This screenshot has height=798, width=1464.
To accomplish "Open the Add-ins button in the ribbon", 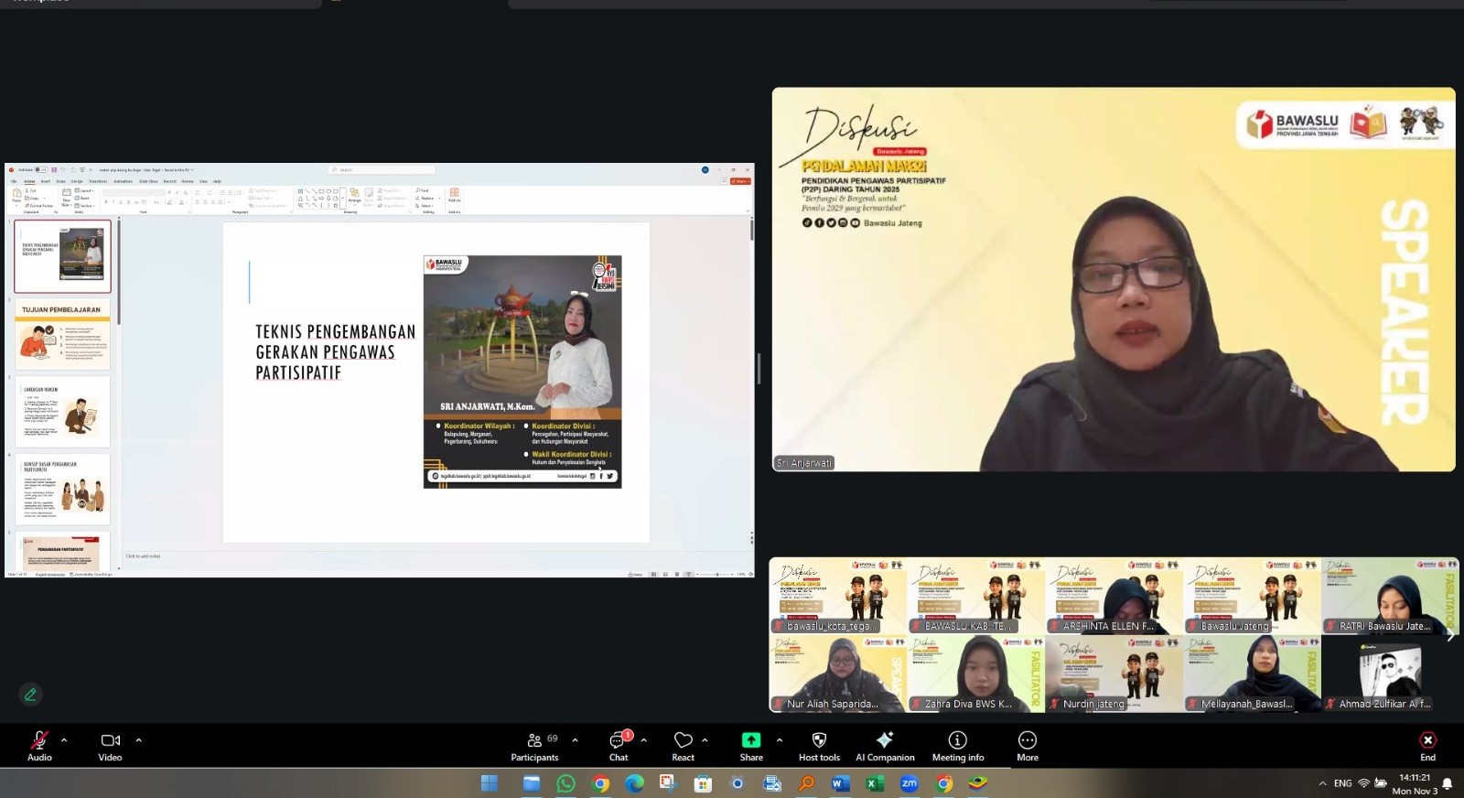I will [454, 195].
